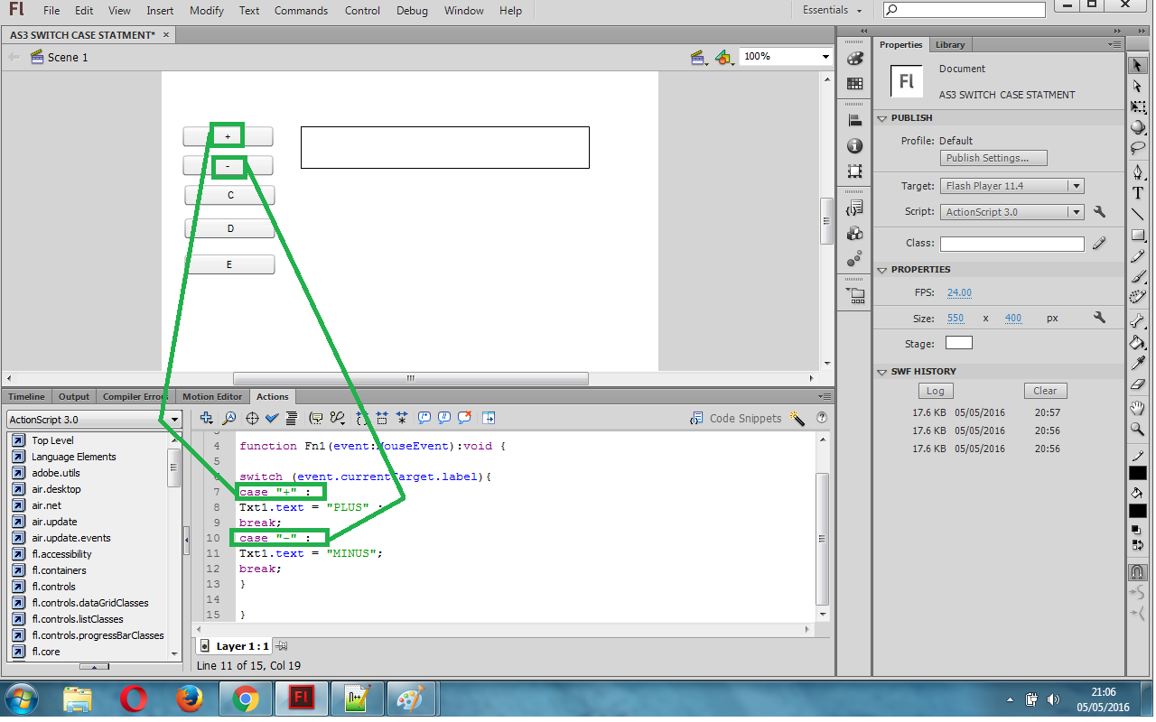Viewport: 1156px width, 722px height.
Task: Select the Selection (arrow) tool
Action: [1138, 65]
